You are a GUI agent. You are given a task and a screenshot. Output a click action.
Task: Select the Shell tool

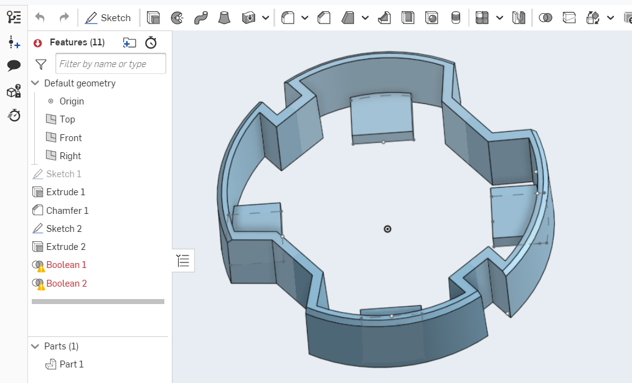[408, 17]
